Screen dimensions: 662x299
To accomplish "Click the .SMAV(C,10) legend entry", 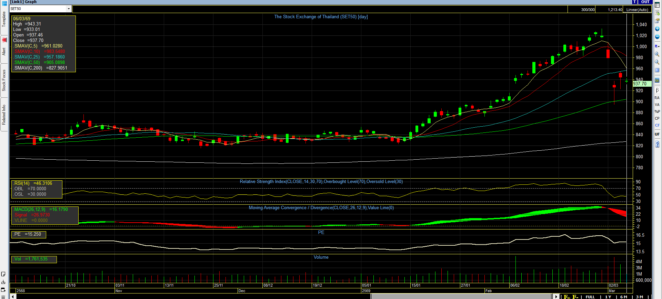I will [39, 51].
